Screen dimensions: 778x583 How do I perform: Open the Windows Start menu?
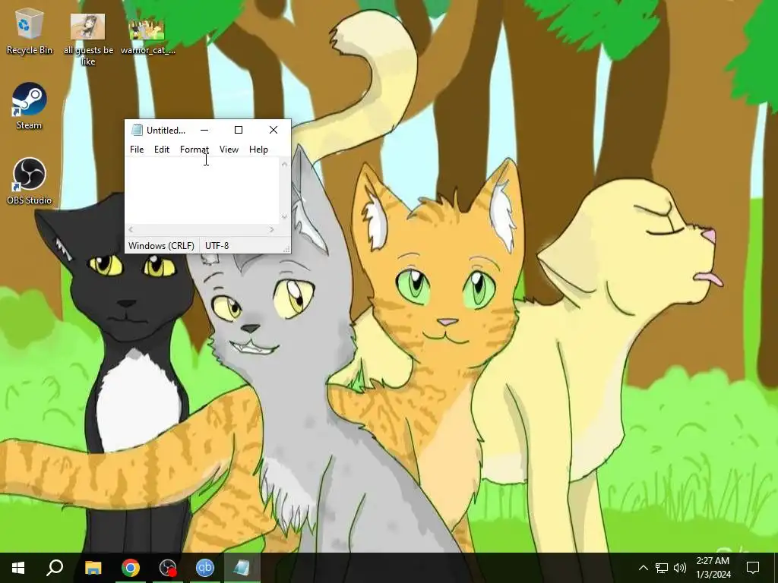pos(18,568)
